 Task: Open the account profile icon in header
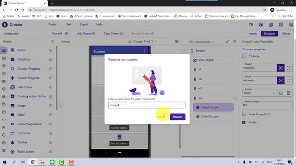coord(291,24)
